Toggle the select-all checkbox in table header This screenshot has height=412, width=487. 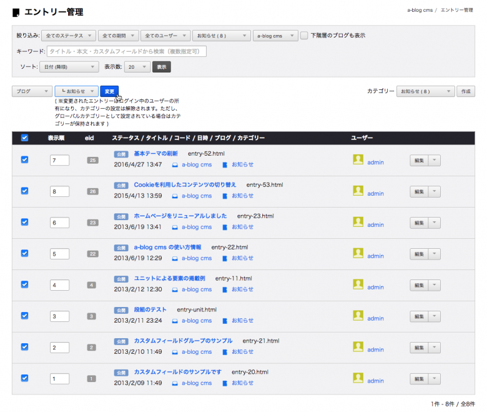[25, 138]
